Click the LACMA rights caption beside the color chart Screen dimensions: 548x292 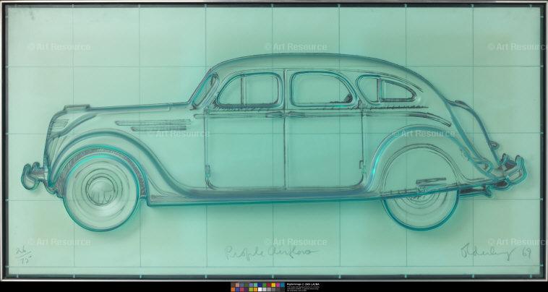(303, 287)
